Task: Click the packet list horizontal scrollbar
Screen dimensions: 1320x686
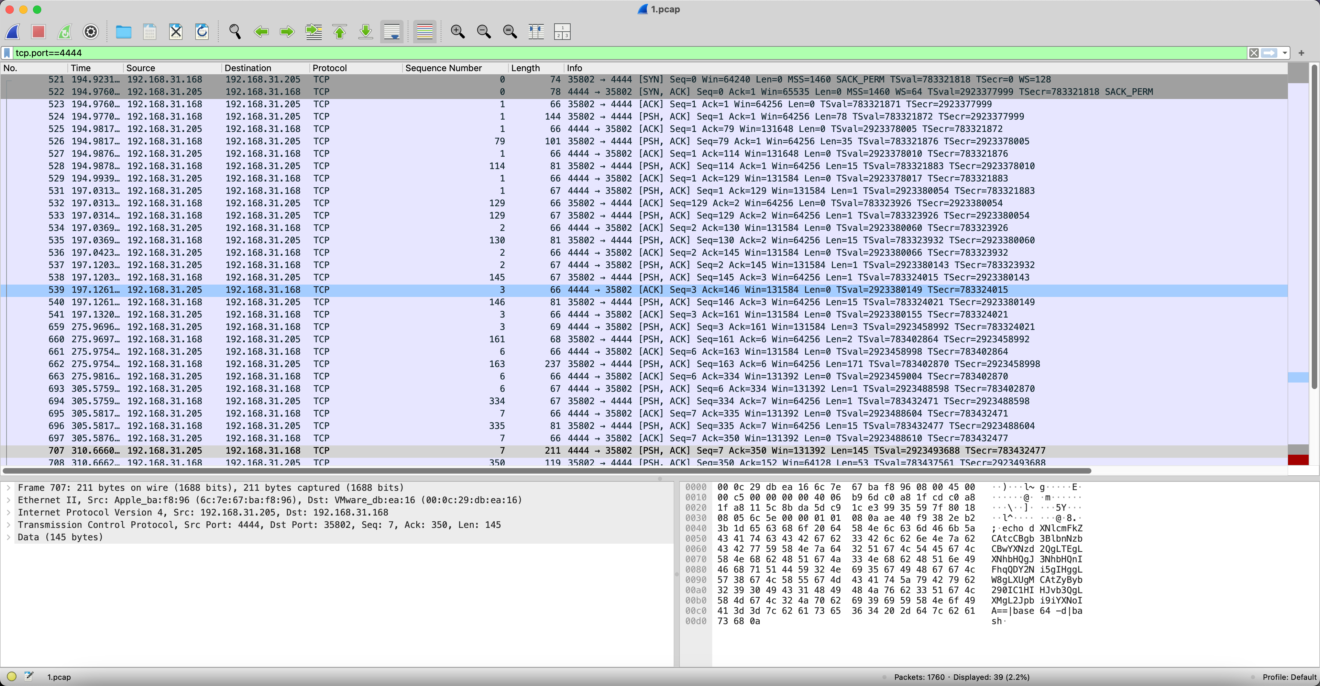Action: (x=546, y=470)
